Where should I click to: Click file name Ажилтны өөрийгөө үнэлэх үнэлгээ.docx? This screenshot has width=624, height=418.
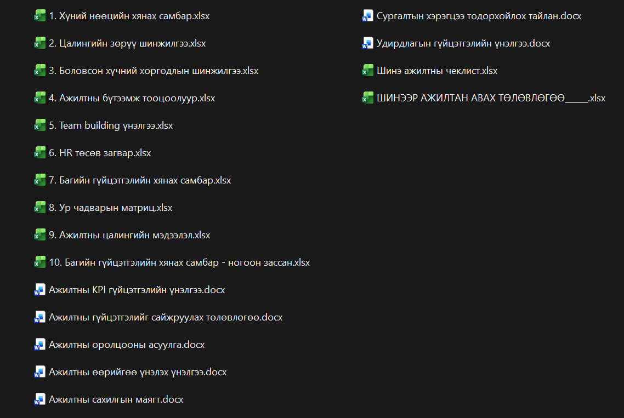(x=138, y=372)
